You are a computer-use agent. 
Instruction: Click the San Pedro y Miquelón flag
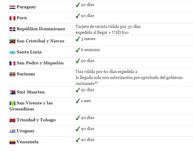12,63
